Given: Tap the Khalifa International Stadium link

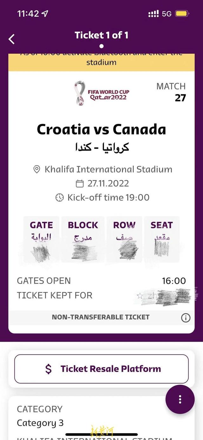Looking at the screenshot, I should tap(108, 169).
